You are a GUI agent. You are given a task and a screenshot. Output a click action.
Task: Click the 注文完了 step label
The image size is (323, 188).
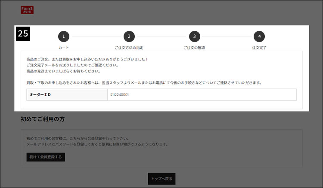pyautogui.click(x=259, y=48)
